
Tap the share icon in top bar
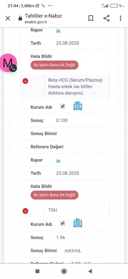tap(106, 18)
